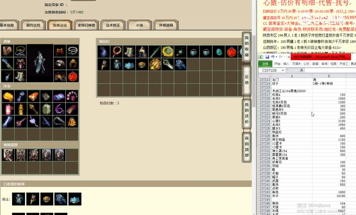Open the Excel 插入 ribbon tab

286,64
